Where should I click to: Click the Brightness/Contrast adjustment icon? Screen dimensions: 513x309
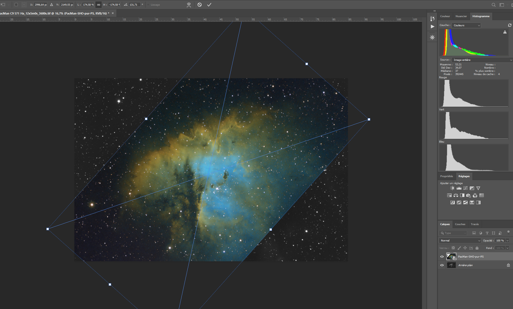tap(452, 188)
